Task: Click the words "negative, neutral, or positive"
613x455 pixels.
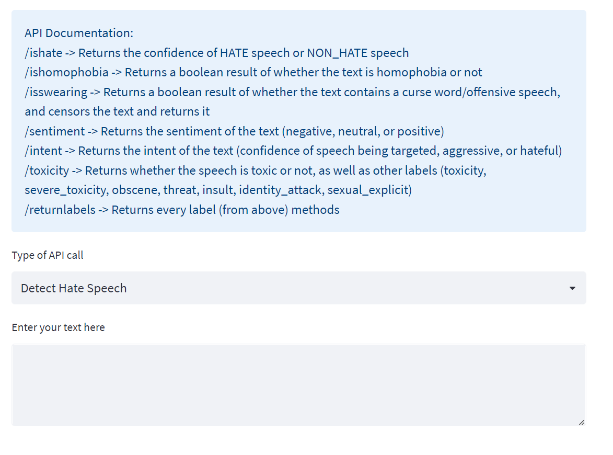Action: pos(363,131)
